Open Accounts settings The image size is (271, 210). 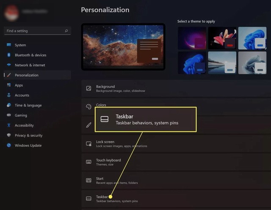pyautogui.click(x=37, y=95)
